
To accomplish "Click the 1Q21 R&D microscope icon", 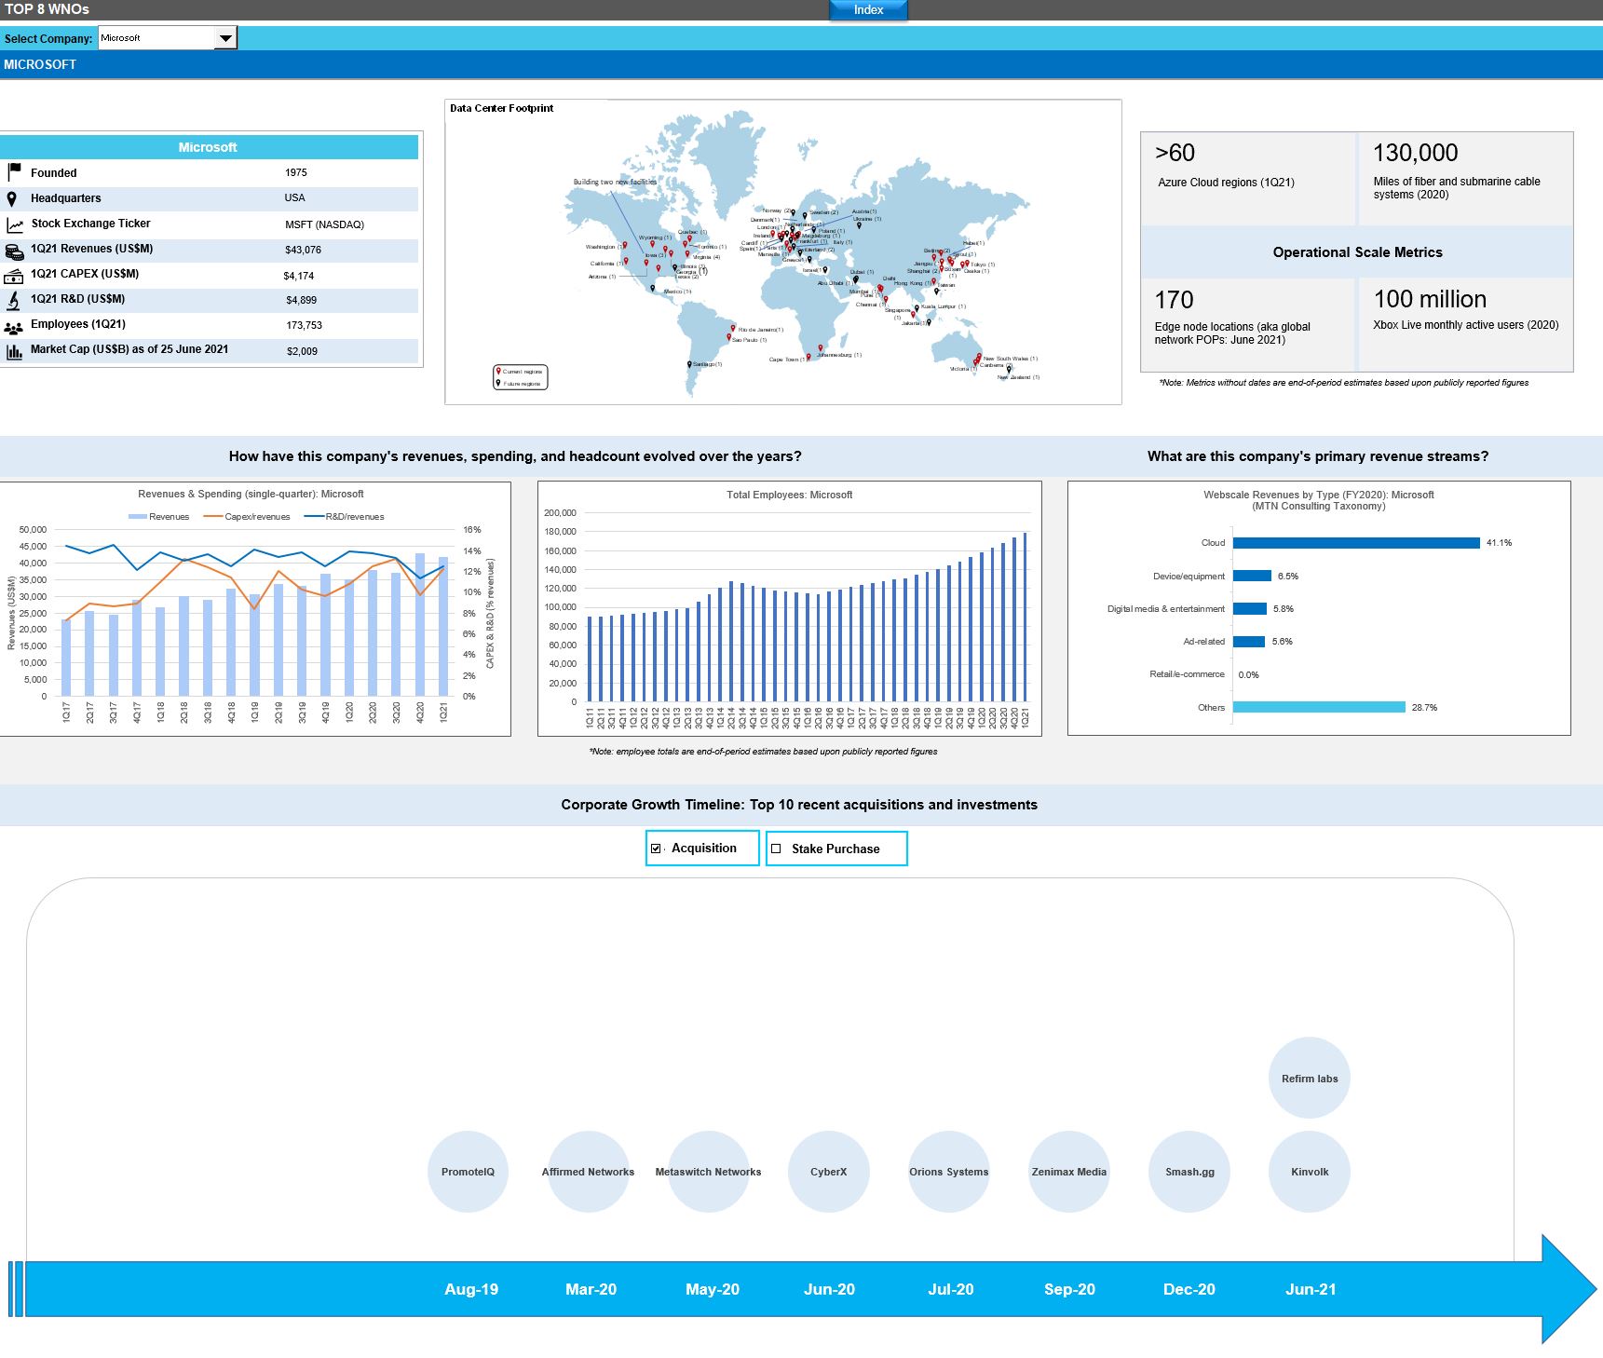I will click(x=13, y=301).
